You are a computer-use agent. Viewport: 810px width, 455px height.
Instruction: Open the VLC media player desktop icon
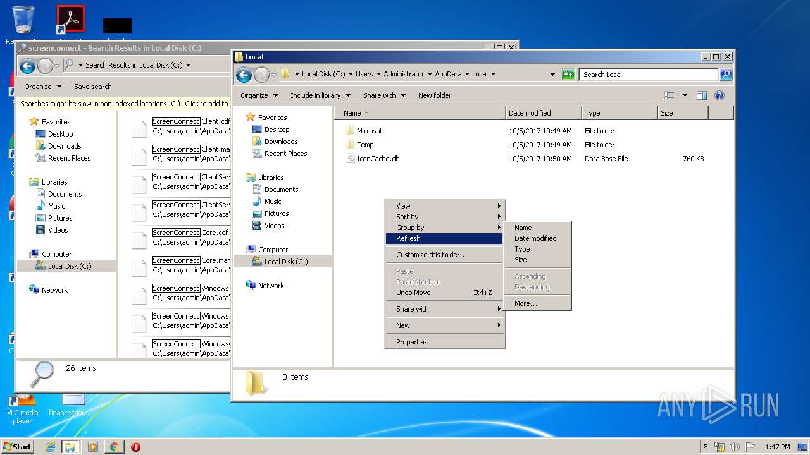pos(23,408)
